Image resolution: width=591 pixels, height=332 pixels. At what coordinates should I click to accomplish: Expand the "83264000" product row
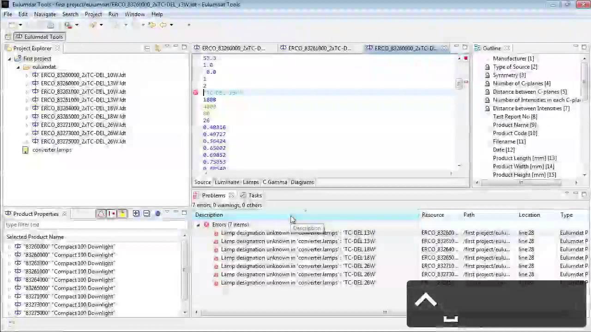9,280
